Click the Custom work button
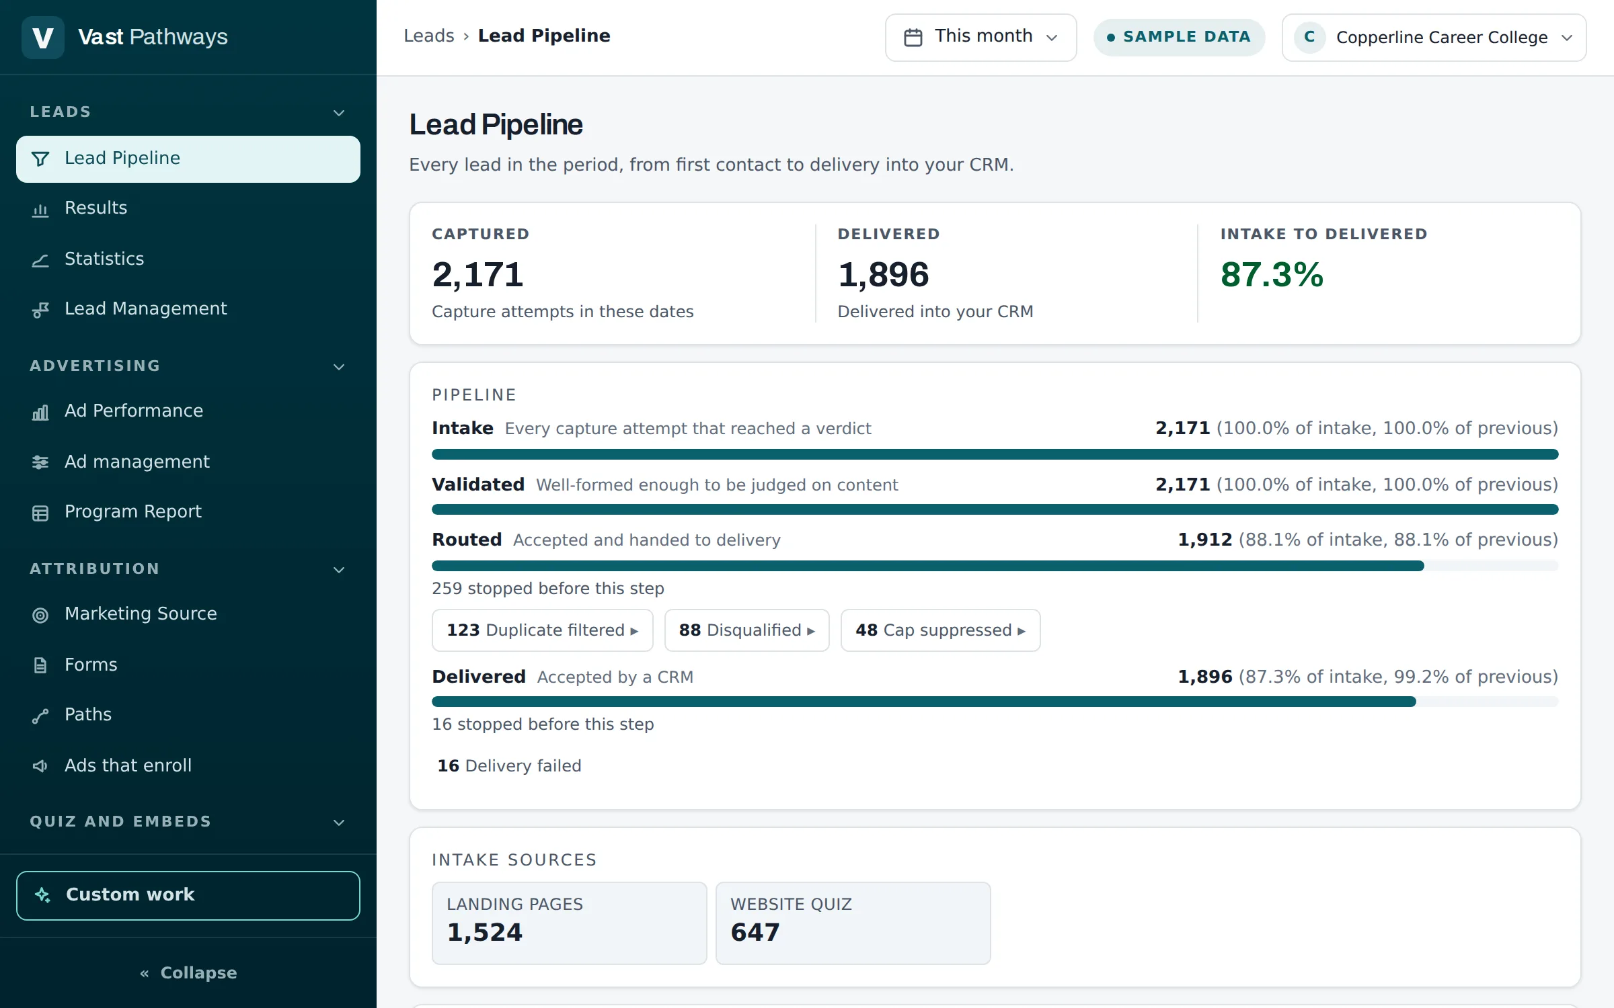Image resolution: width=1614 pixels, height=1008 pixels. pyautogui.click(x=188, y=896)
